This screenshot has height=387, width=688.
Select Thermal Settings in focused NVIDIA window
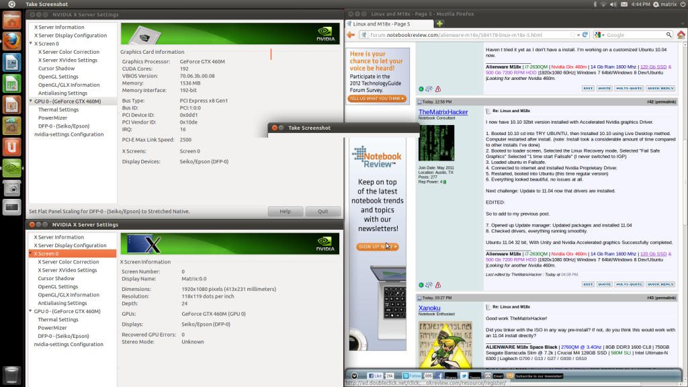[x=58, y=319]
